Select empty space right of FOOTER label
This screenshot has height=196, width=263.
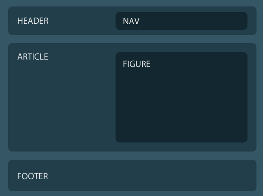coord(151,176)
